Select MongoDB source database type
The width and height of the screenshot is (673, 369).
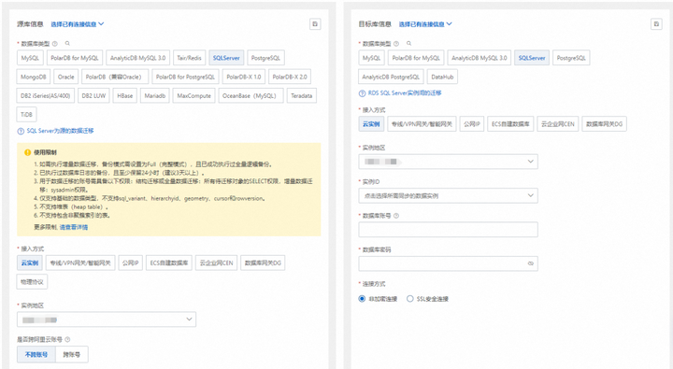click(34, 77)
